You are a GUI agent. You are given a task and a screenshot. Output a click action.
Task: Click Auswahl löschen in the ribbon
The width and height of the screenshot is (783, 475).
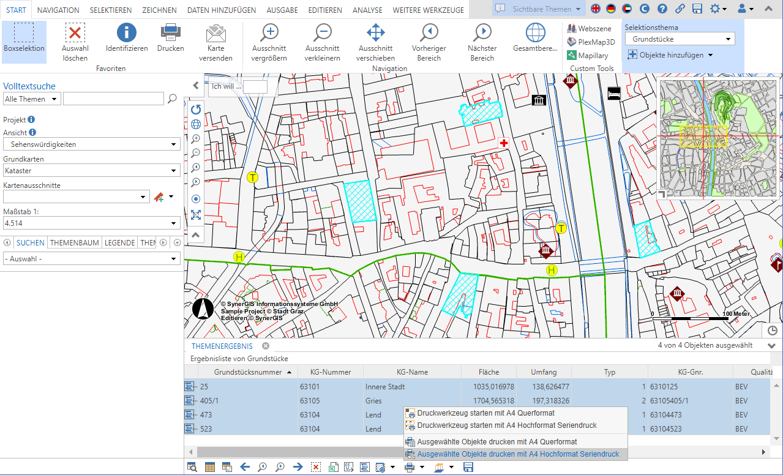click(x=75, y=42)
